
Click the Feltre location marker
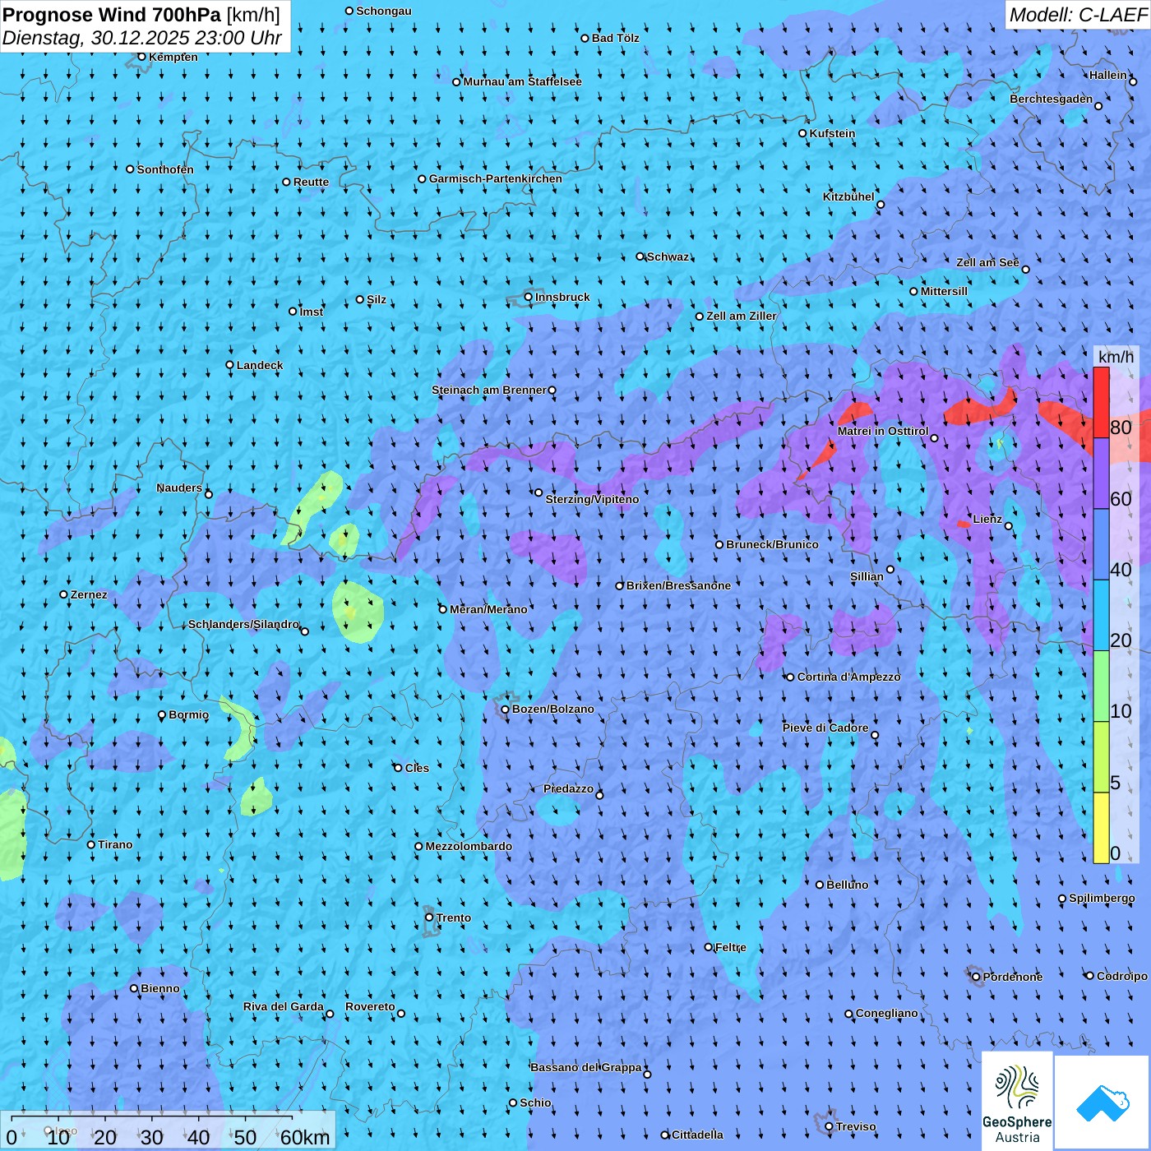[709, 947]
